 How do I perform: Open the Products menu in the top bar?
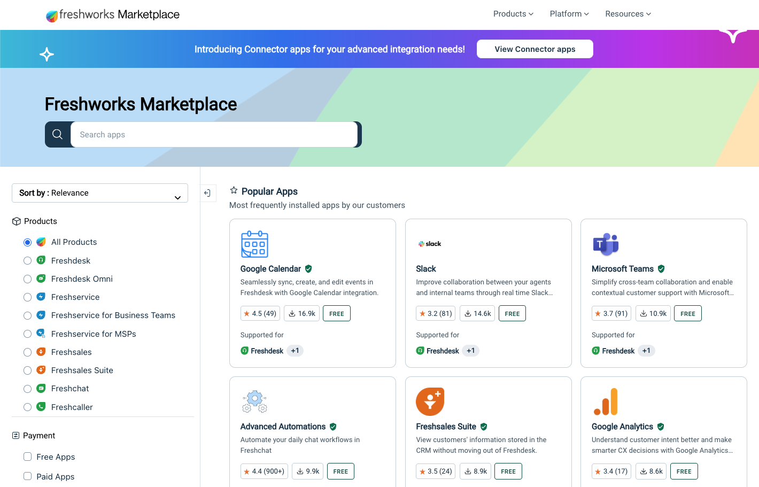[x=513, y=14]
